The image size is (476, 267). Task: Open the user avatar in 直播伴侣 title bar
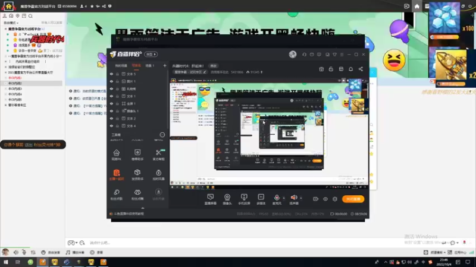coord(293,54)
